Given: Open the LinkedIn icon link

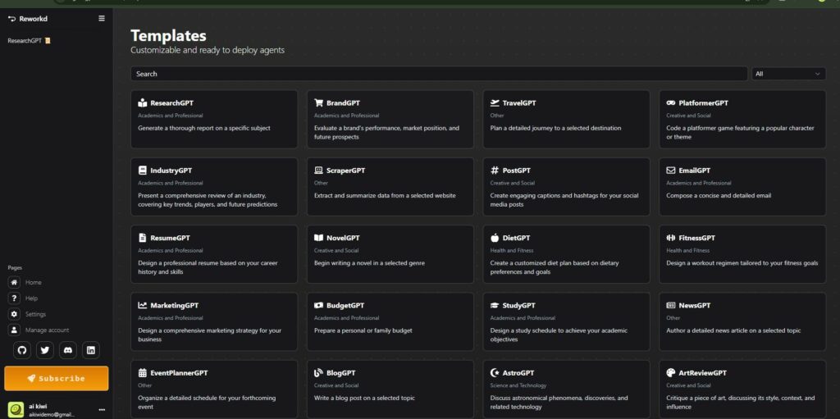Looking at the screenshot, I should [91, 350].
